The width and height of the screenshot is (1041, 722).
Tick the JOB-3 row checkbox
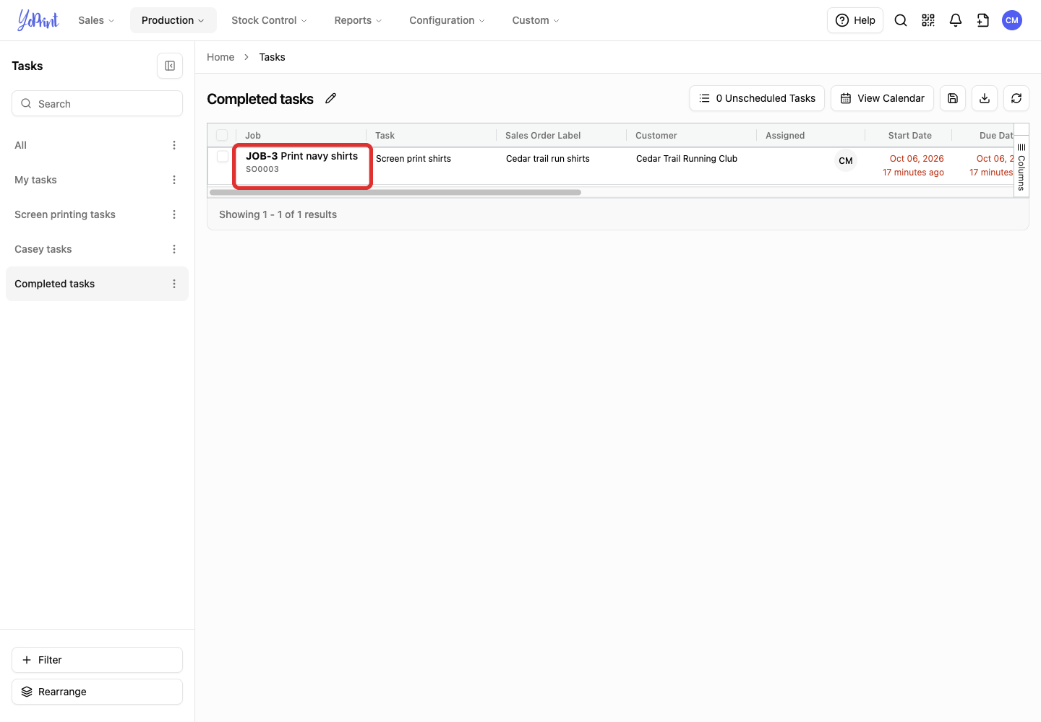[x=223, y=156]
